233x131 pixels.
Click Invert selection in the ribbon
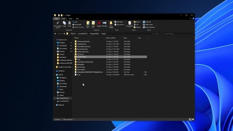click(x=149, y=27)
